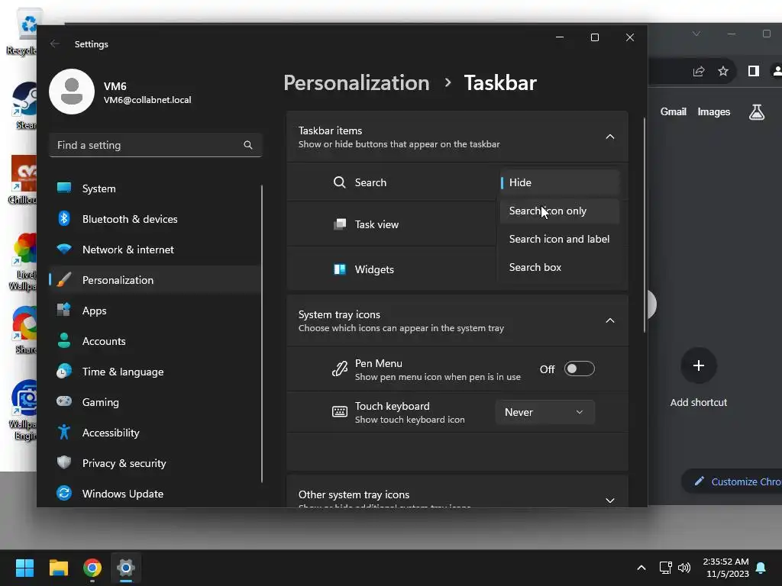Click Personalization breadcrumb link
The image size is (782, 586).
coord(357,82)
